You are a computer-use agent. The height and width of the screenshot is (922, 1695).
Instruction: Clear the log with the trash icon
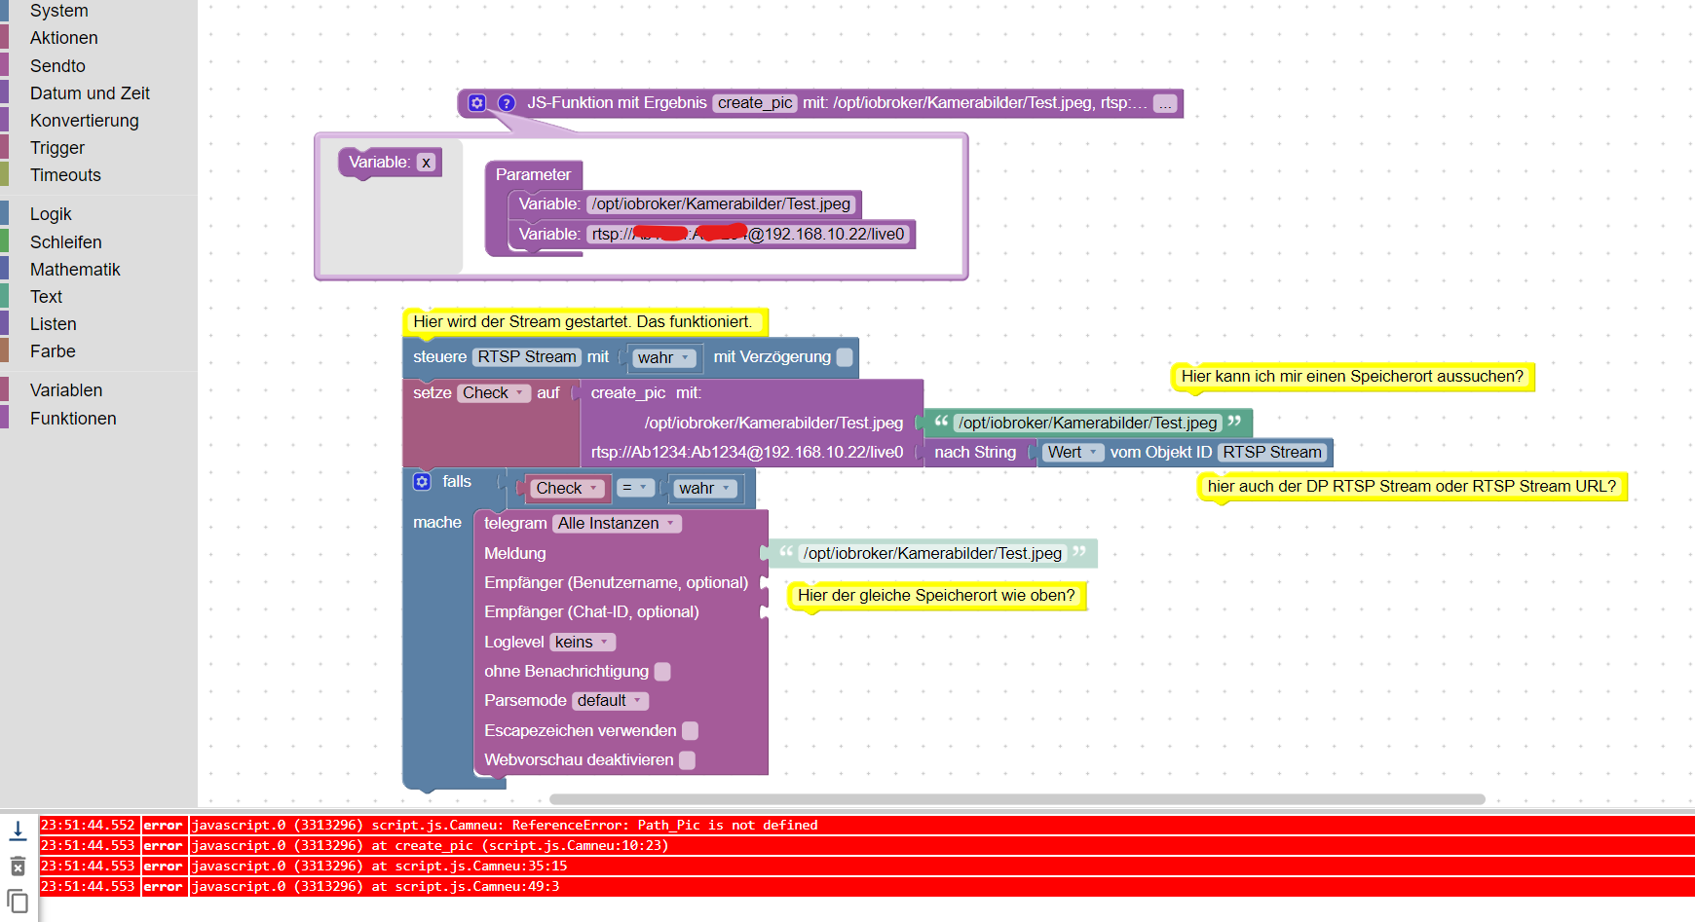coord(18,866)
